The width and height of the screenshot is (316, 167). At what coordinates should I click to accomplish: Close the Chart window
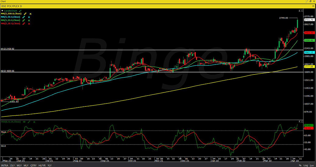314,2
